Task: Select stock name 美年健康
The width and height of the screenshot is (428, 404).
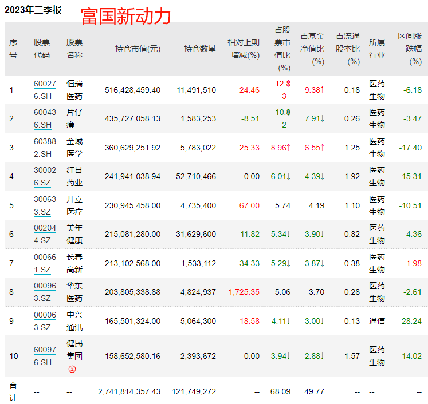Action: (x=74, y=234)
